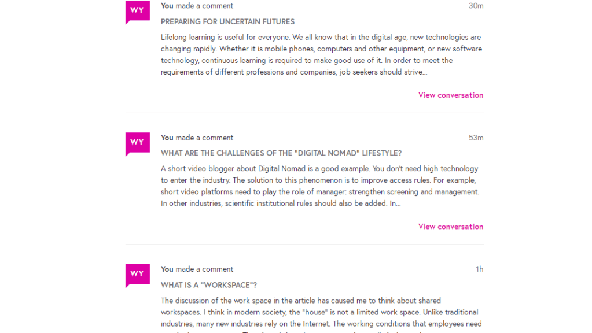The width and height of the screenshot is (592, 333).
Task: Click the comment text starting "The discussion of the work space"
Action: tap(321, 312)
